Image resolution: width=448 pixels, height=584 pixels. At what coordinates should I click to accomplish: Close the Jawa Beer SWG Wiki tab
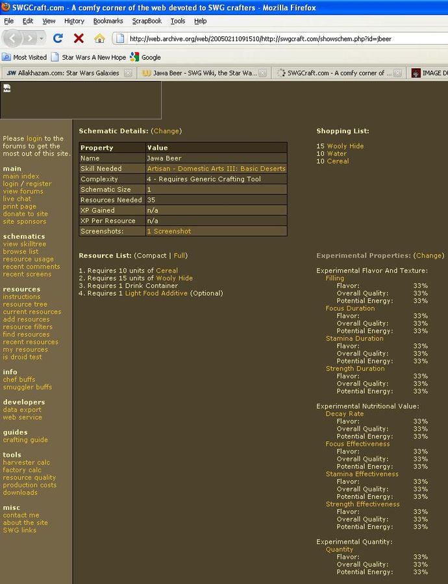[x=264, y=73]
